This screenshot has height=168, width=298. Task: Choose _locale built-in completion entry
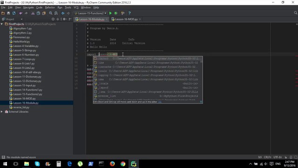pyautogui.click(x=147, y=84)
